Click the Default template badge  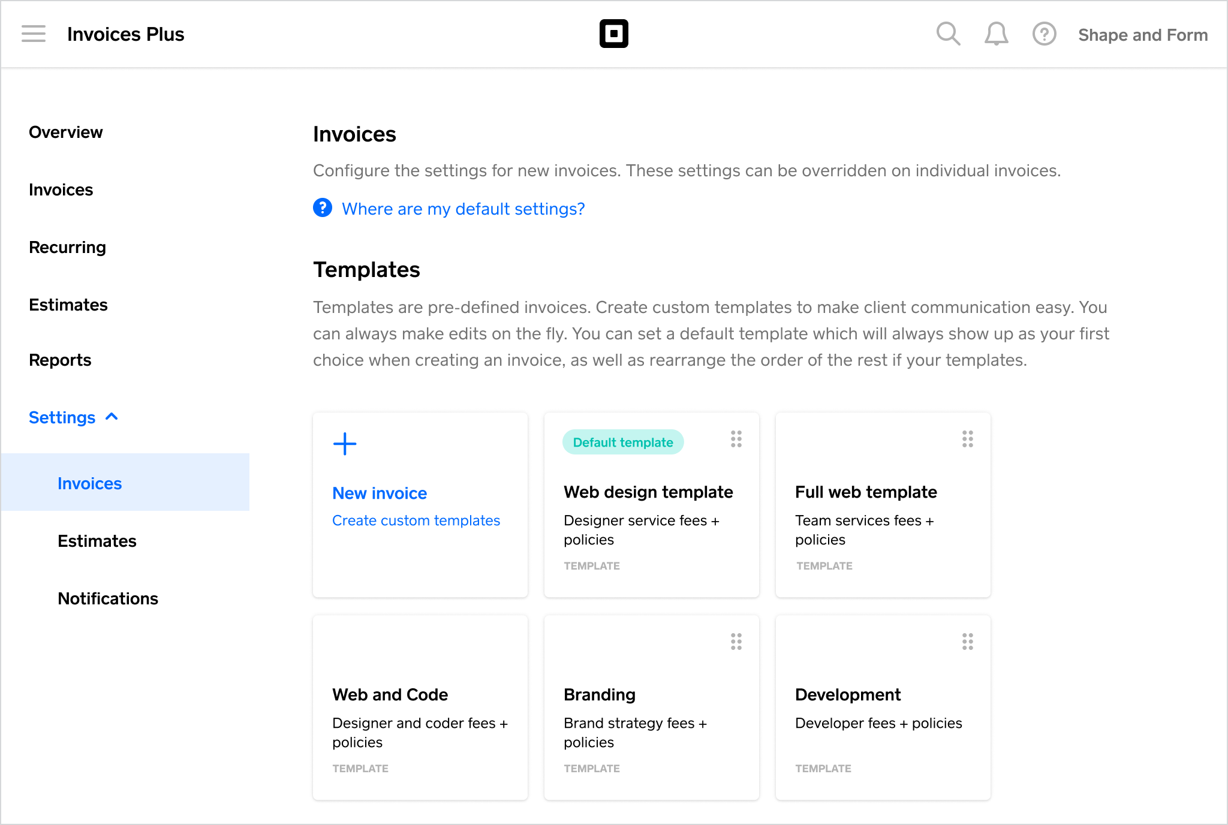(x=622, y=442)
